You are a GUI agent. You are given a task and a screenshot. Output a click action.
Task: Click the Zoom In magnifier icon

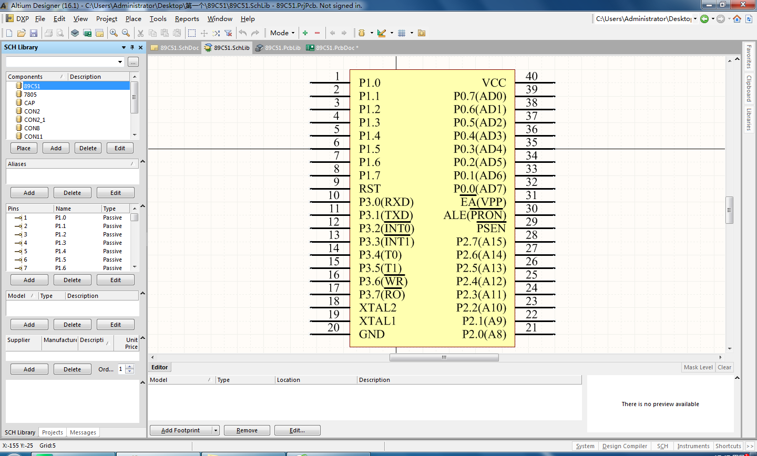[x=114, y=33]
